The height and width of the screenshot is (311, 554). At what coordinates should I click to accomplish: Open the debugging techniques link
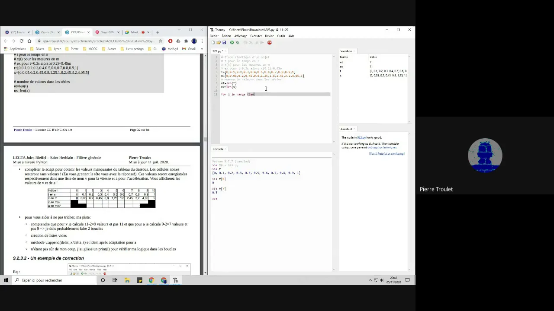tap(382, 147)
